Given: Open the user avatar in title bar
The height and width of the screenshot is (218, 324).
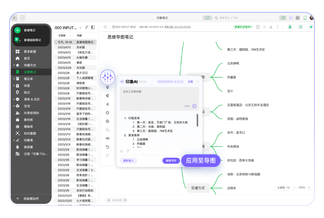Looking at the screenshot, I should [311, 18].
